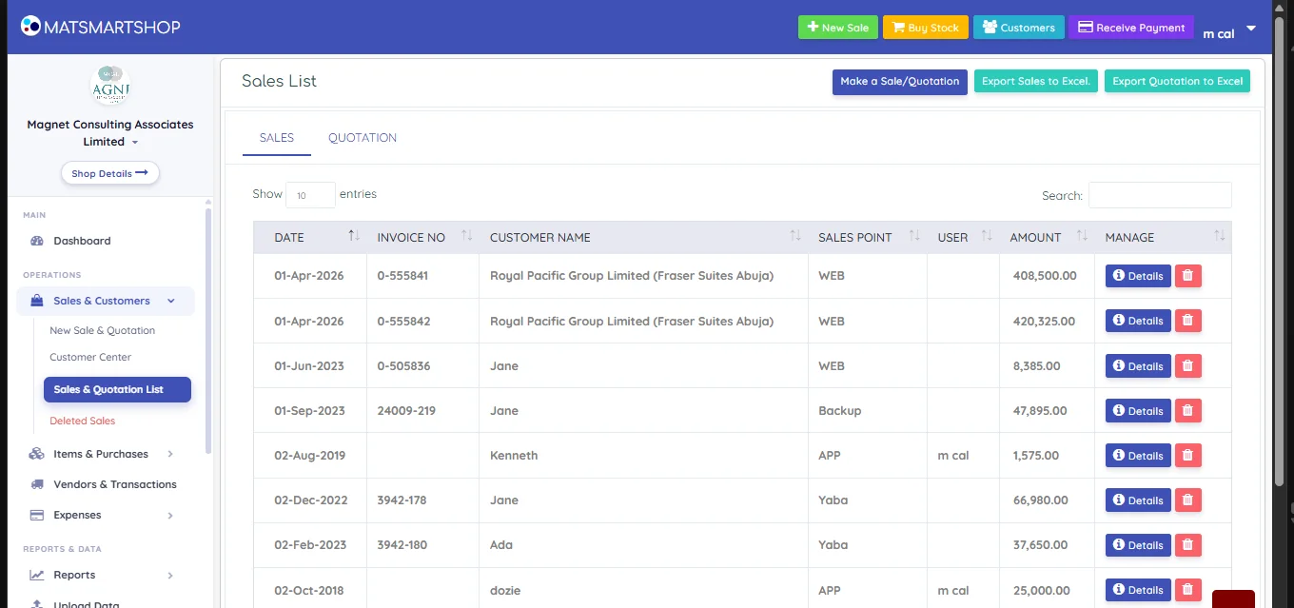View Details for dozie's 02-Oct-2018 sale
The width and height of the screenshot is (1294, 608).
click(1138, 589)
